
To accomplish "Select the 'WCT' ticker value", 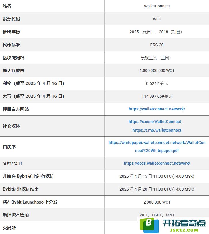I will [157, 19].
